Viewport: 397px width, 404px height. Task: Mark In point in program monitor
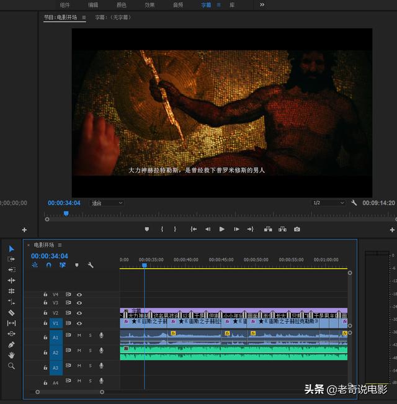(x=162, y=229)
